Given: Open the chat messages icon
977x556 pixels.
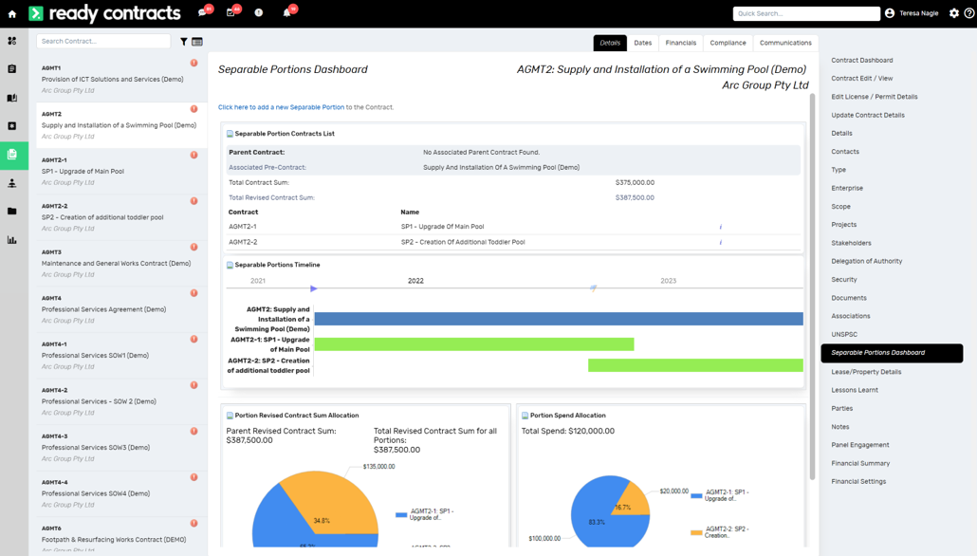Looking at the screenshot, I should coord(202,12).
